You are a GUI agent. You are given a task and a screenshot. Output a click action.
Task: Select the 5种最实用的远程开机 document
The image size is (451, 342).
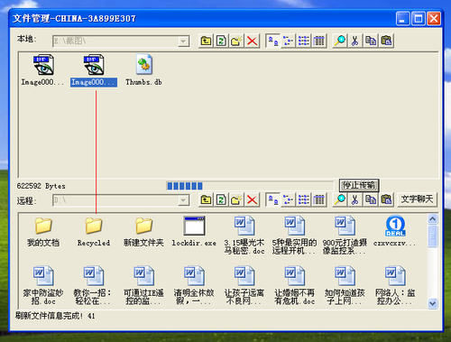click(x=294, y=236)
